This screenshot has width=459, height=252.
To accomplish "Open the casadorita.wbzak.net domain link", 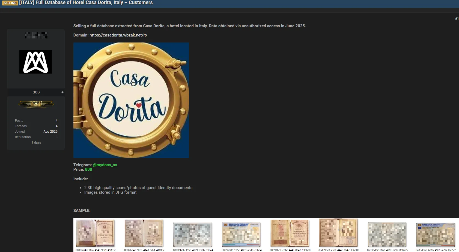I will tap(118, 35).
